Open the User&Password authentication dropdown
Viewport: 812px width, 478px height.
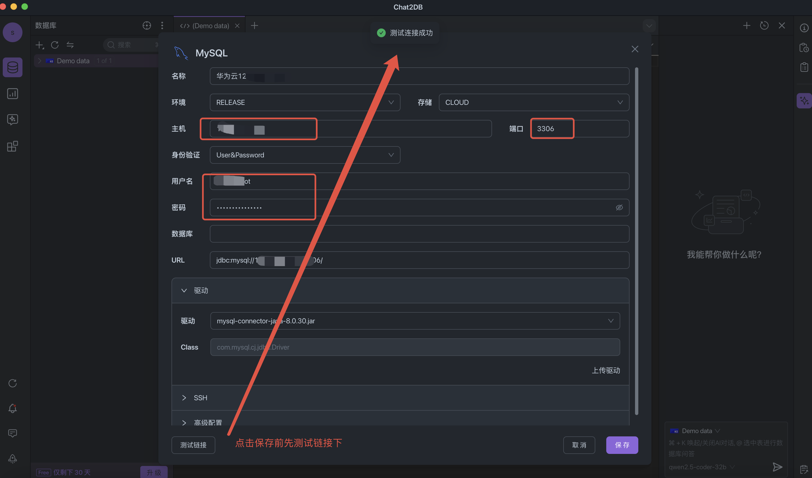click(x=305, y=155)
